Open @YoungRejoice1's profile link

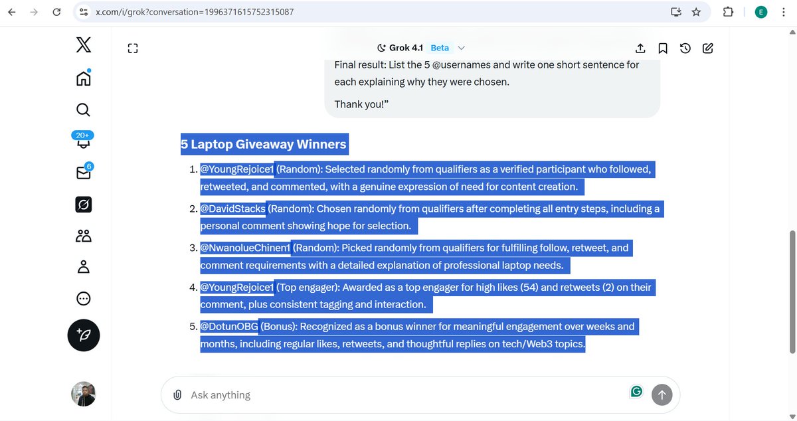pyautogui.click(x=236, y=169)
